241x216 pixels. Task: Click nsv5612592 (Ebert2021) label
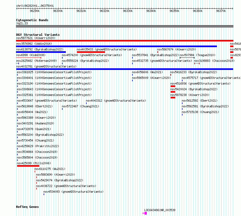pos(200,101)
